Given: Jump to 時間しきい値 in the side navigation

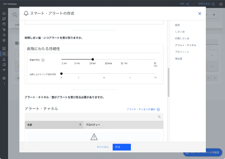Looking at the screenshot, I should click(x=182, y=39).
